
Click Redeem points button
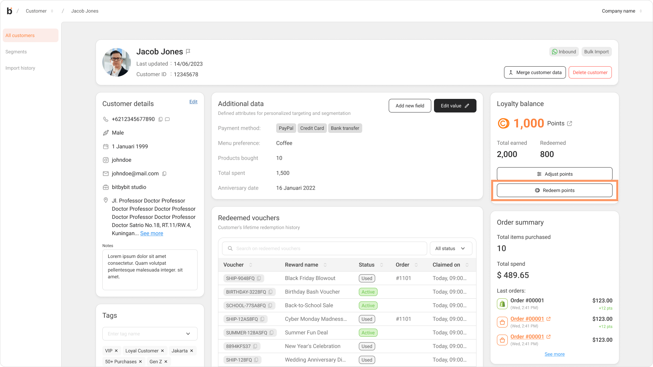(555, 190)
